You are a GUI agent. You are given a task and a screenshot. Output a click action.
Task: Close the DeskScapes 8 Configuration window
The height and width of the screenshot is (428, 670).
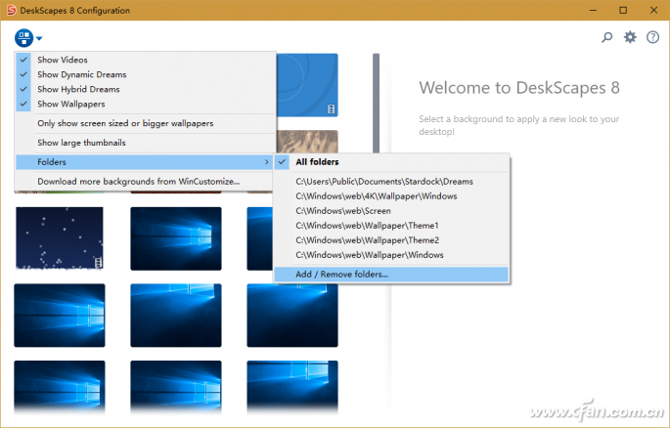(x=653, y=10)
